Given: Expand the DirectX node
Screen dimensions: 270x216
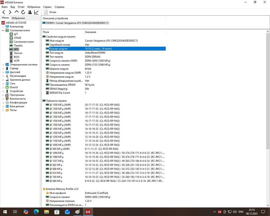Looking at the screenshot, I should (3, 87).
